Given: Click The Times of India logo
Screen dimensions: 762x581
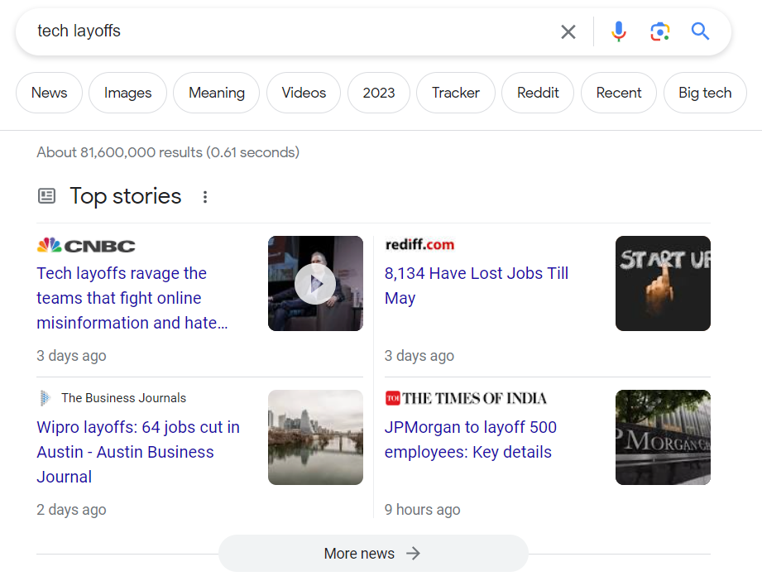Looking at the screenshot, I should click(466, 398).
